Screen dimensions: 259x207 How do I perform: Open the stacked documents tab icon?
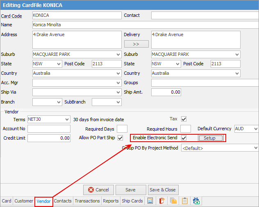coord(173,201)
